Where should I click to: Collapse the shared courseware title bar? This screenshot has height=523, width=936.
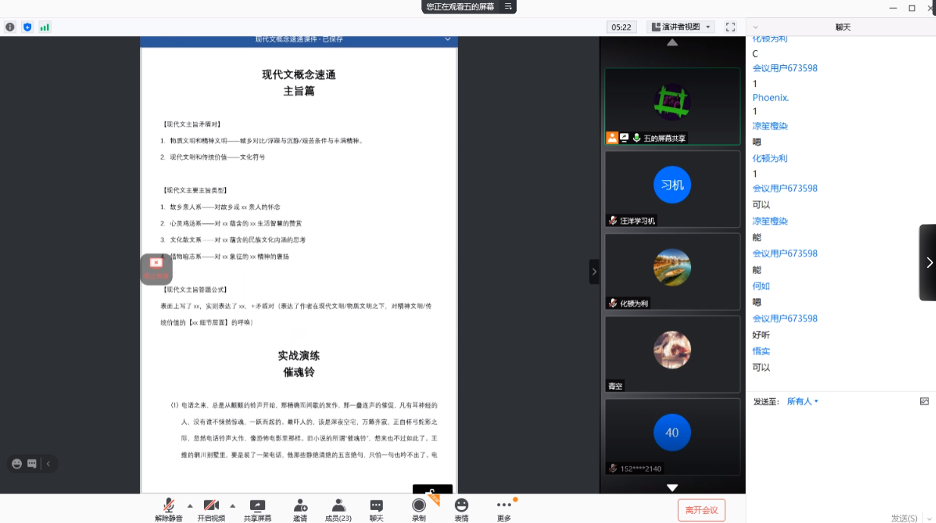coord(448,39)
